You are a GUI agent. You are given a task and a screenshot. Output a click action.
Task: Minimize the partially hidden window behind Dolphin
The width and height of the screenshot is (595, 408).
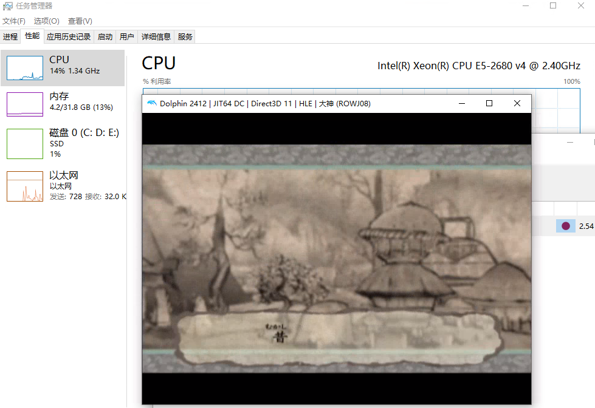coord(570,143)
